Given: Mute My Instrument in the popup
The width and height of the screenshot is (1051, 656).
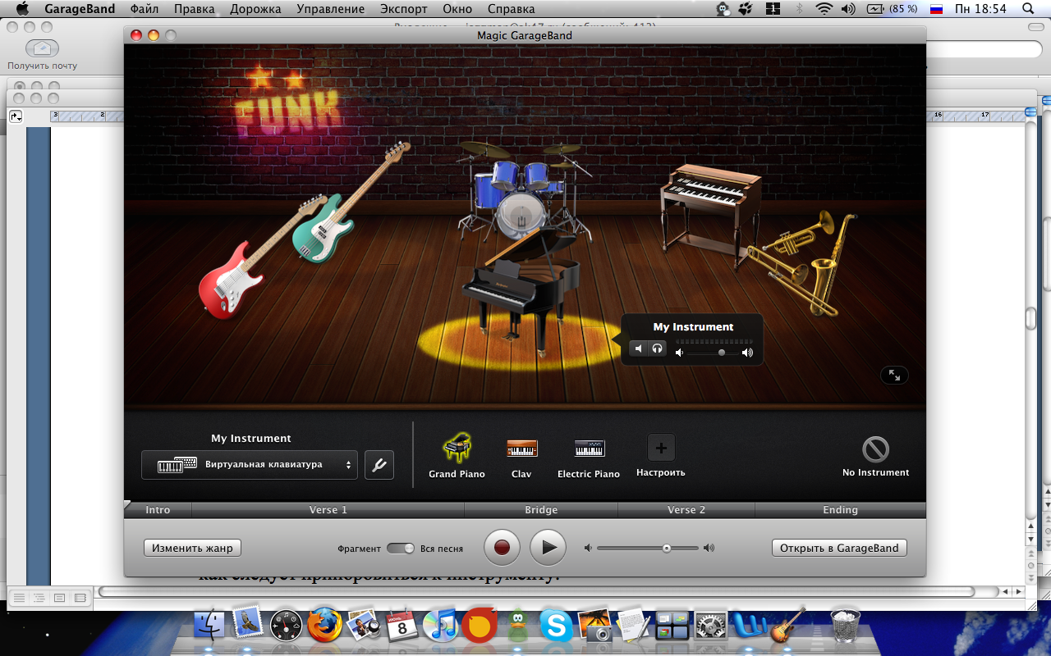Looking at the screenshot, I should [639, 348].
